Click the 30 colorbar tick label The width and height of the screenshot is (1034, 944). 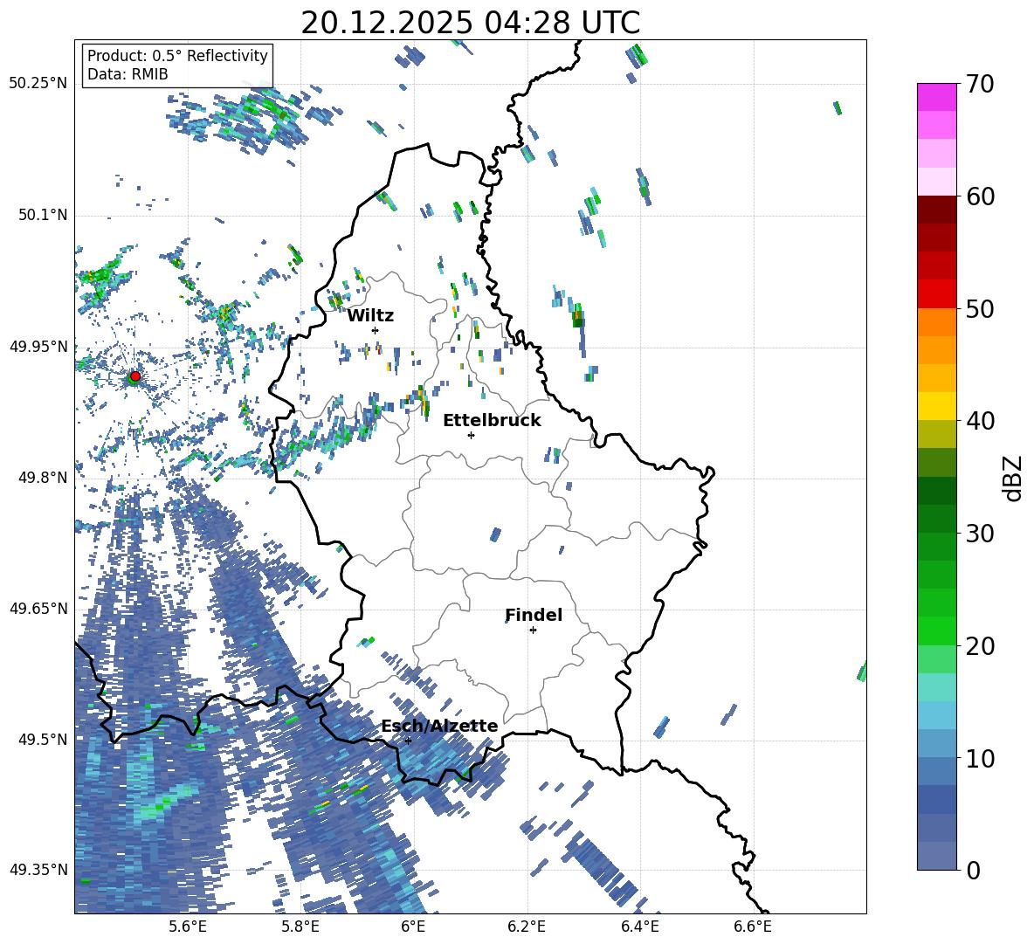pos(980,534)
